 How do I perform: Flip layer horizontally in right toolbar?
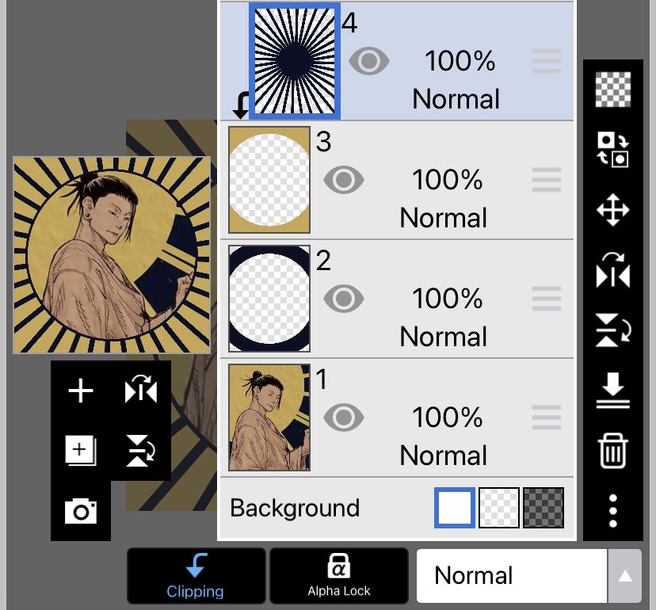pyautogui.click(x=613, y=270)
